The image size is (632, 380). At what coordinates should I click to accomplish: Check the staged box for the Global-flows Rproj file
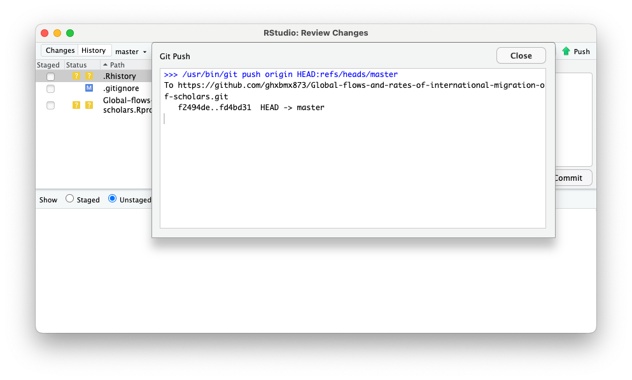coord(50,105)
